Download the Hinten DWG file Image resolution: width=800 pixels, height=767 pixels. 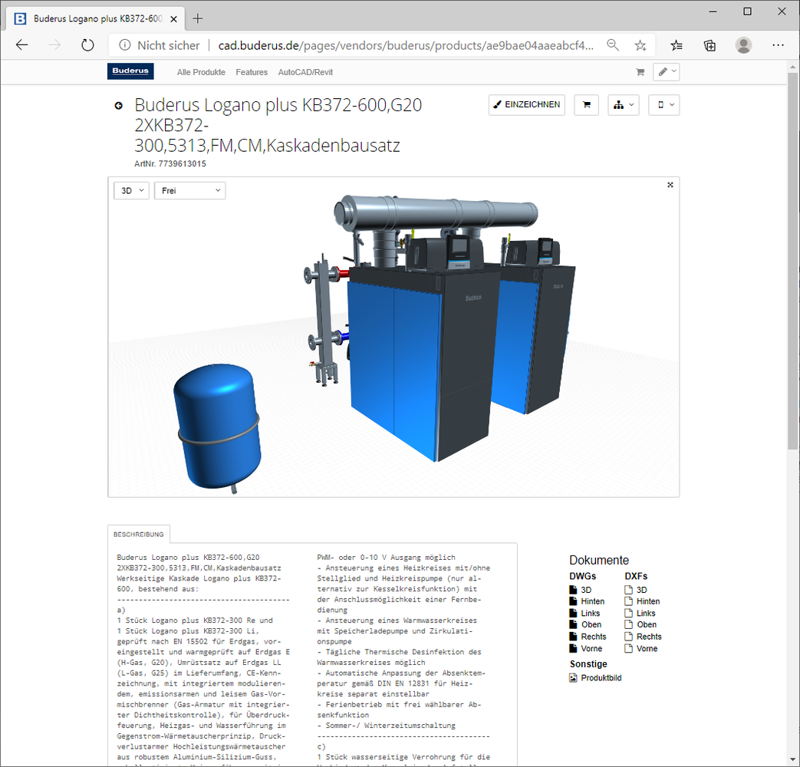point(591,601)
